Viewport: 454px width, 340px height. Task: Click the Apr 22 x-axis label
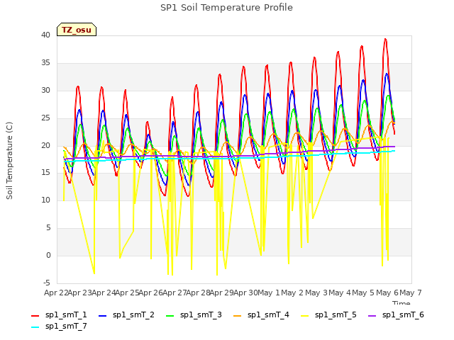tap(56, 293)
